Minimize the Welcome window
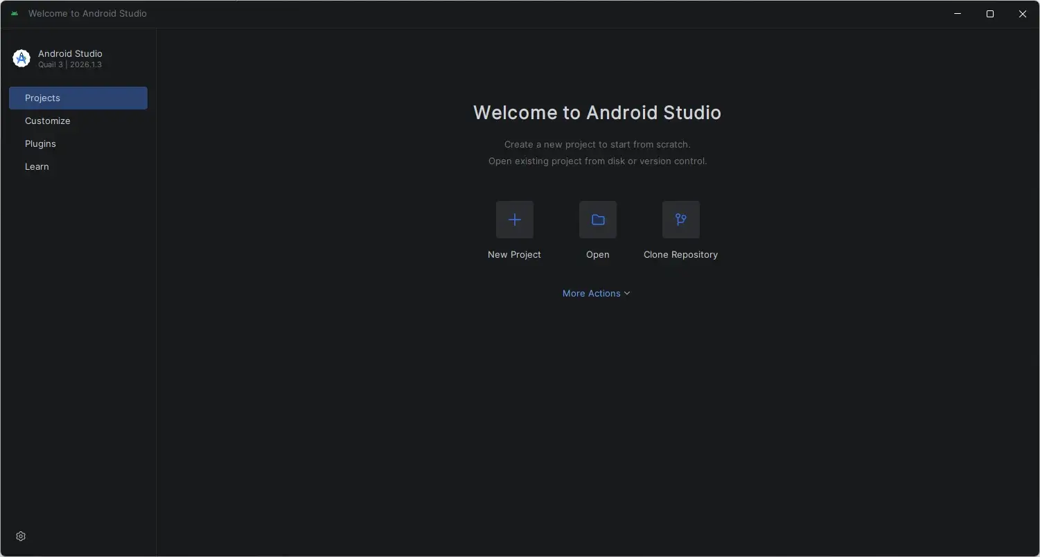Screen dimensions: 1040x557 [x=958, y=14]
